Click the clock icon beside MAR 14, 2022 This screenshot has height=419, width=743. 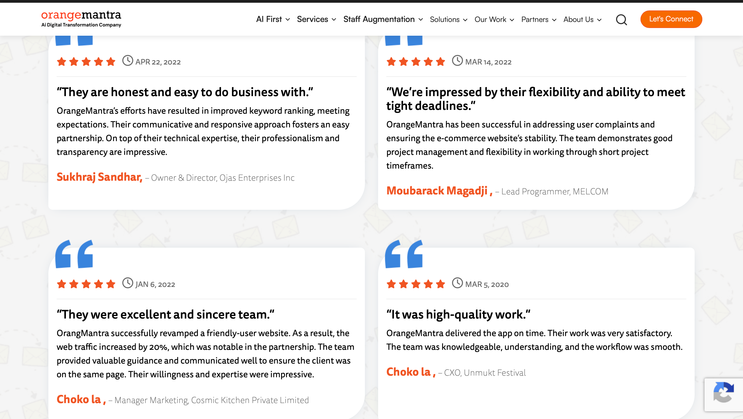pyautogui.click(x=457, y=61)
